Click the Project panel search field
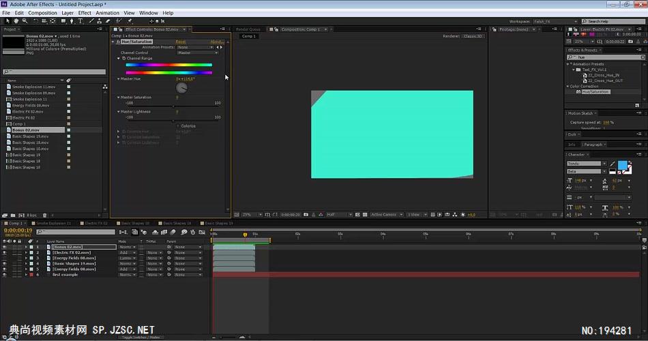The width and height of the screenshot is (648, 341). point(54,72)
